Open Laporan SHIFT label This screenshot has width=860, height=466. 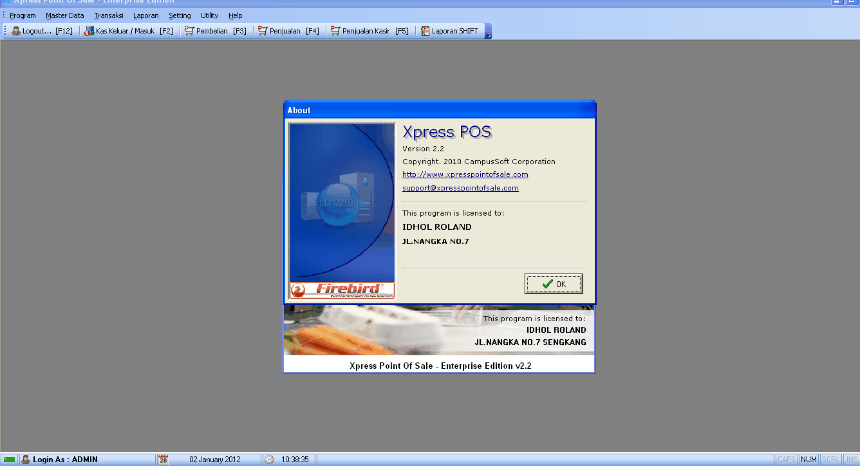pyautogui.click(x=455, y=31)
